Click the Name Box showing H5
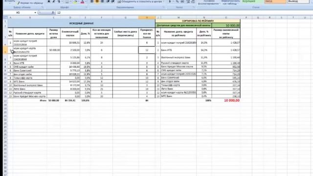This screenshot has width=313, height=176. tap(19, 13)
